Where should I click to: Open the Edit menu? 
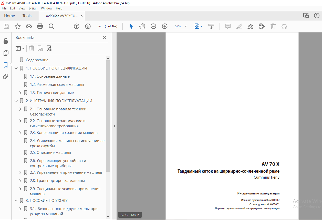[x=13, y=8]
